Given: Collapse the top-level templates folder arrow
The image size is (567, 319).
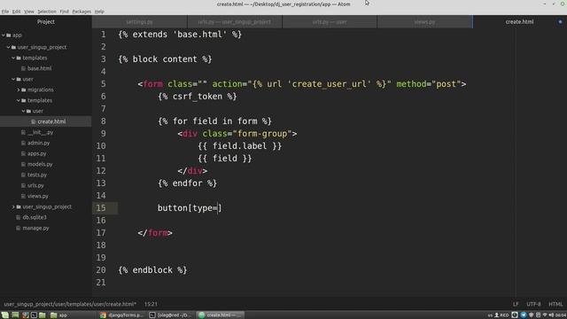Looking at the screenshot, I should click(x=13, y=58).
